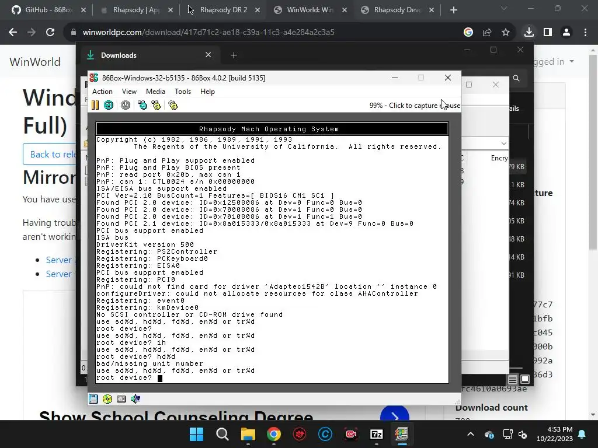598x448 pixels.
Task: Switch to the WinWorld tab
Action: click(310, 10)
